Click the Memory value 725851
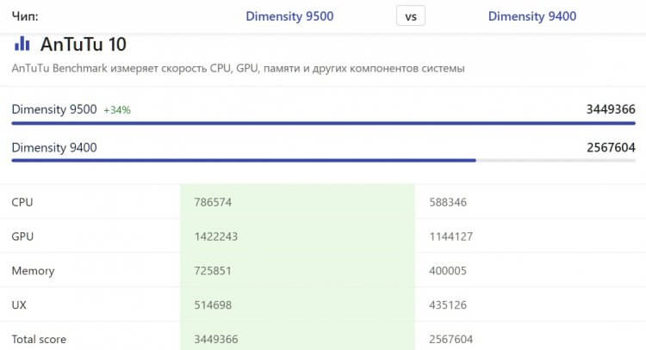This screenshot has width=646, height=350. coord(213,271)
